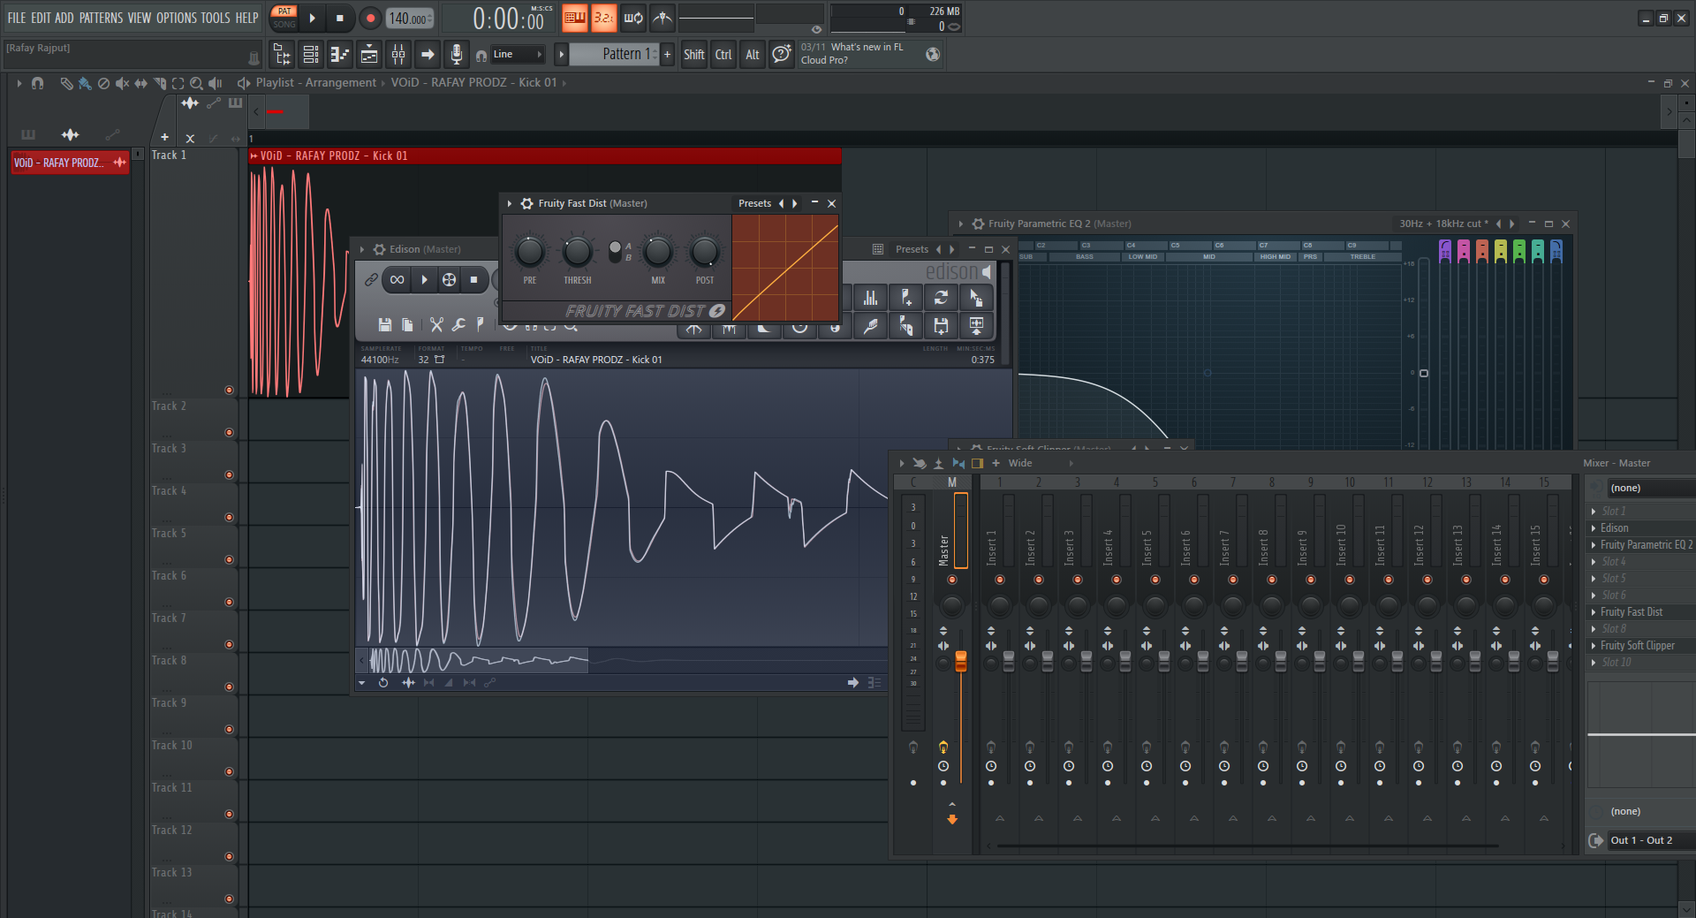The width and height of the screenshot is (1696, 918).
Task: Toggle loop mode in Edison transport
Action: point(397,280)
